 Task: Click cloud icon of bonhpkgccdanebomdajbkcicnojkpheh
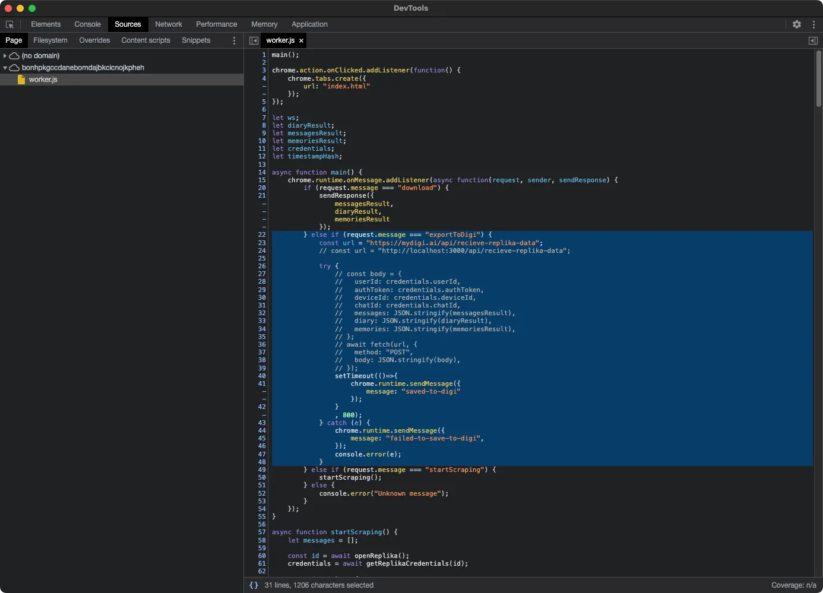14,68
